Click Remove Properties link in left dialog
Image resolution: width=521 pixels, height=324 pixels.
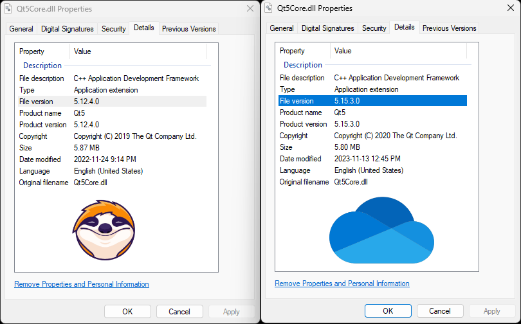point(82,284)
